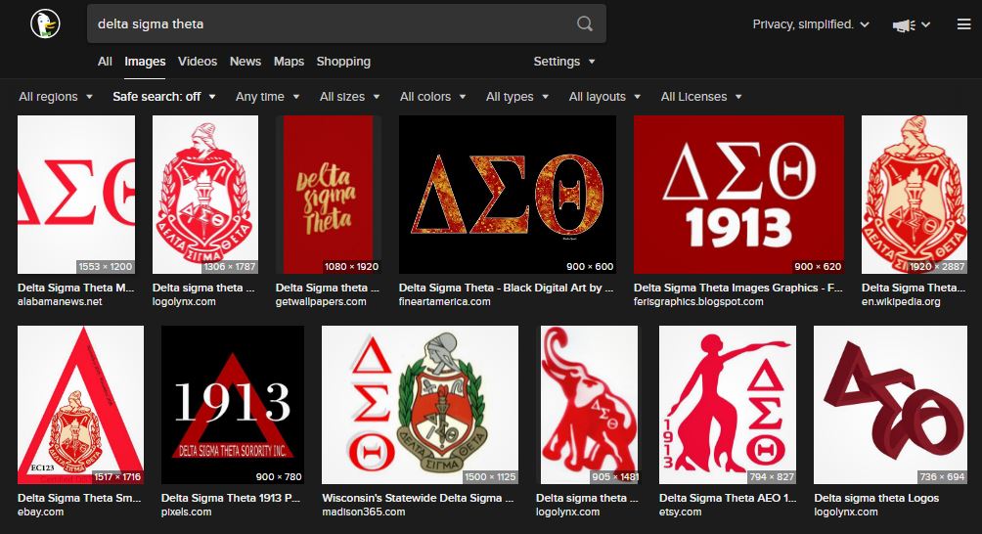Click the title beginning Delta Sigma Theta M...
The height and width of the screenshot is (534, 982).
click(75, 288)
